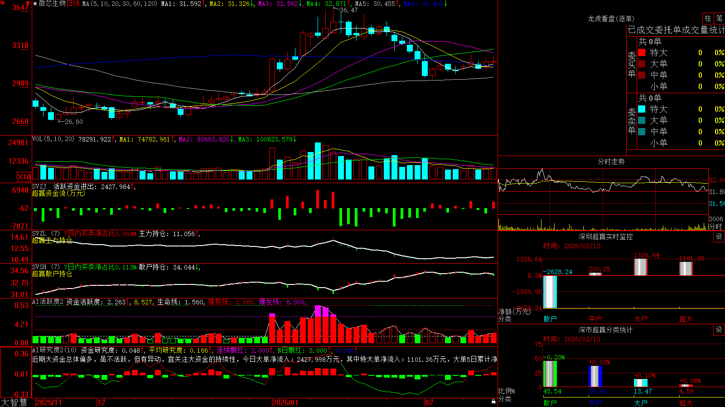Viewport: 725px width, 407px height.
Task: Click the 日线 period label
Action: point(73,4)
